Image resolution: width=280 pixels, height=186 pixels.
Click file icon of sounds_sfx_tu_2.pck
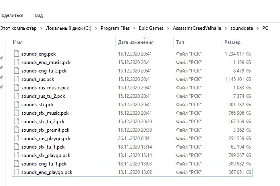tap(17, 121)
